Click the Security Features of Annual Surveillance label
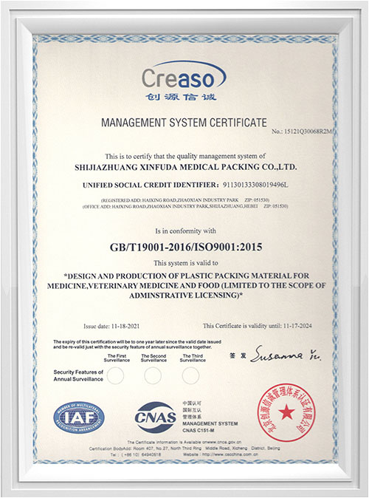369x498 pixels. tap(78, 375)
